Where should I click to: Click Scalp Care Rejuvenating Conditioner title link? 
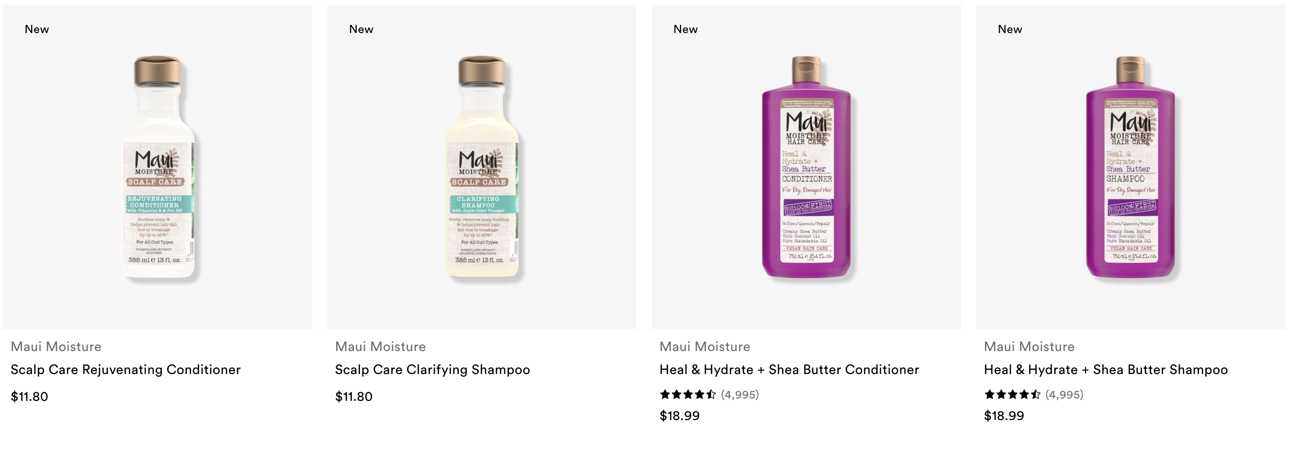[125, 370]
